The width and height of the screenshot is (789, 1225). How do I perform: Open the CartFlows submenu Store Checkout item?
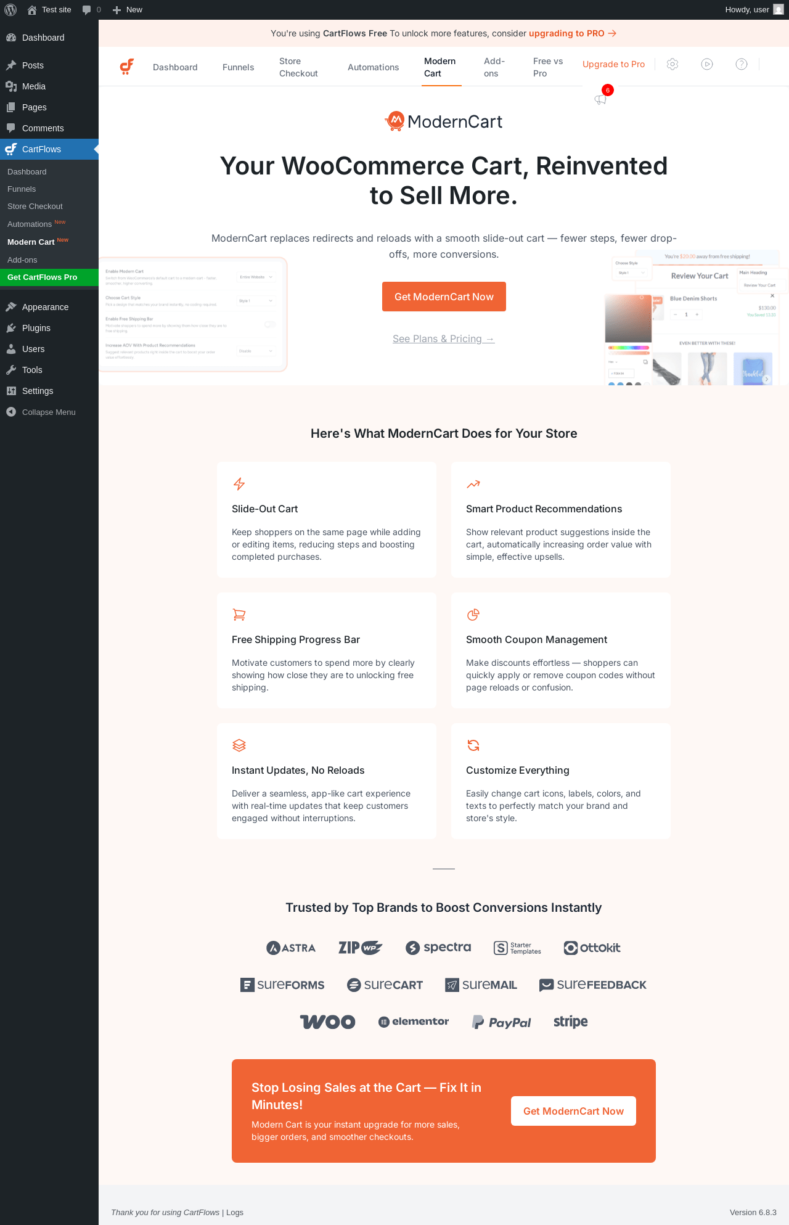pos(49,207)
